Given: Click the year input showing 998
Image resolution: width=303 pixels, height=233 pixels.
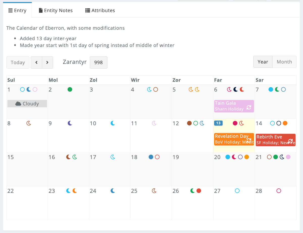Looking at the screenshot, I should (x=98, y=62).
